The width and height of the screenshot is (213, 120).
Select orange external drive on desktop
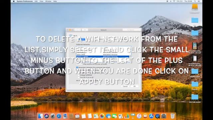point(195,7)
